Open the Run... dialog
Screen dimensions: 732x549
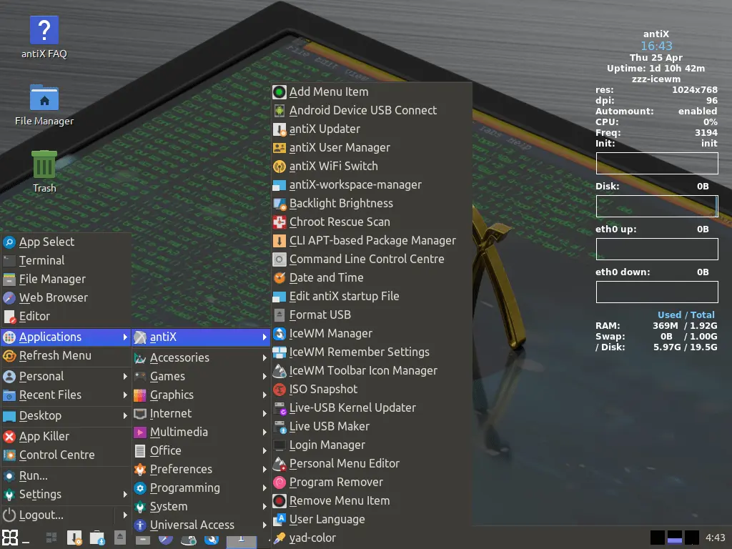[65, 476]
